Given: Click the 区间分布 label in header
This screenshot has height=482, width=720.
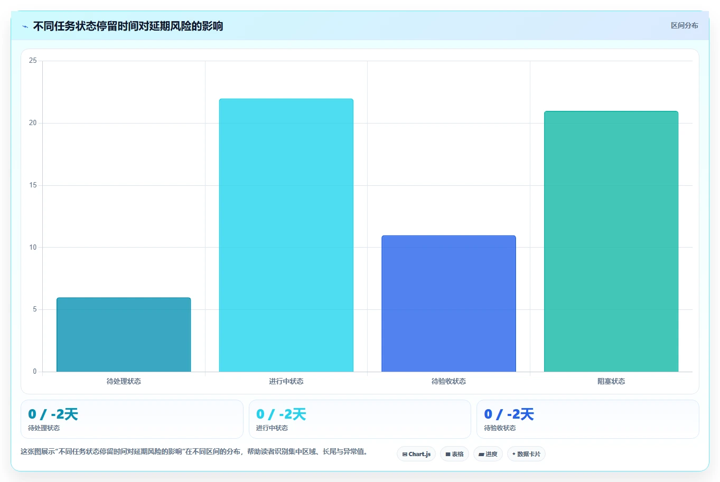Looking at the screenshot, I should [x=684, y=25].
